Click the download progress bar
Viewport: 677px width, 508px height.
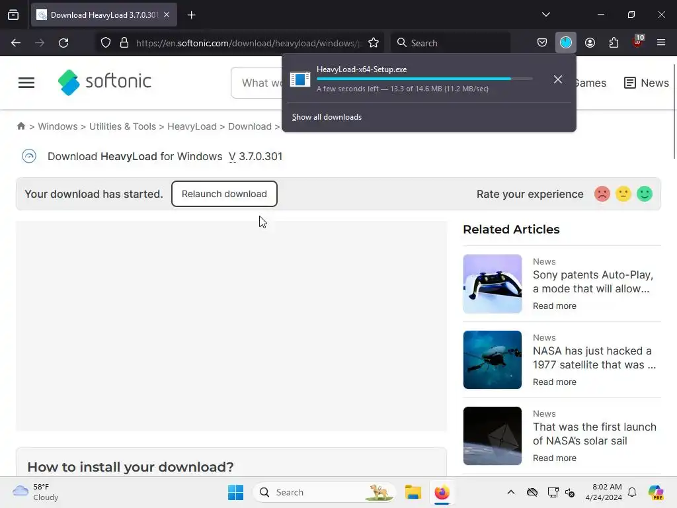click(424, 79)
